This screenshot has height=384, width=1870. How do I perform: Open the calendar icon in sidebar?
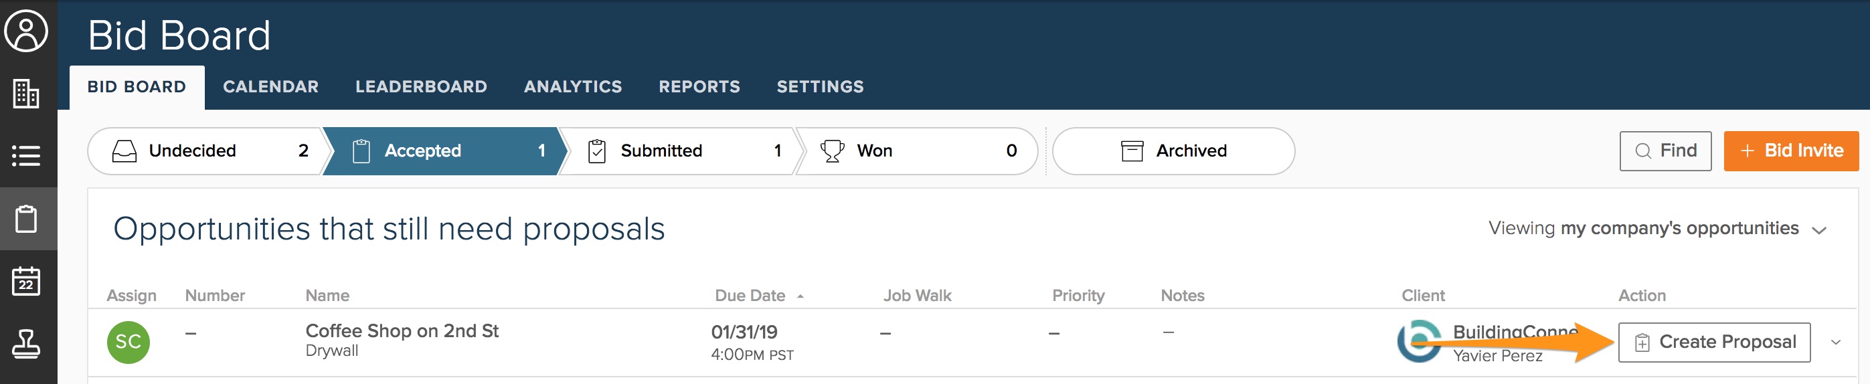coord(26,281)
